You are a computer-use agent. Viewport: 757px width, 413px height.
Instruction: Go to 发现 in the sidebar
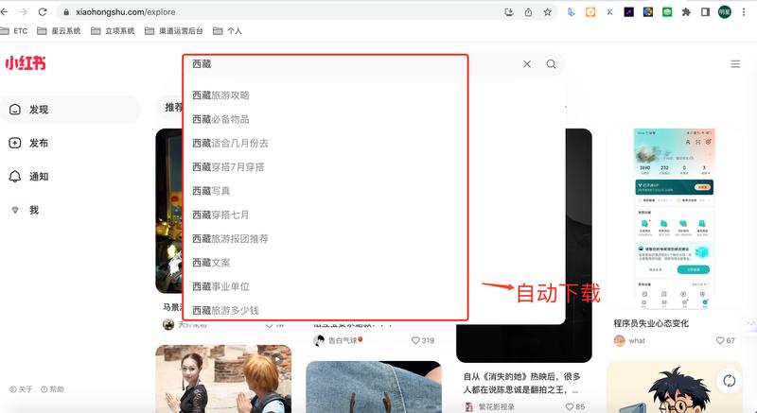tap(70, 110)
